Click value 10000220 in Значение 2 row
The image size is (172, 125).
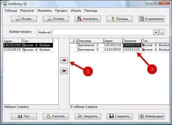point(132,50)
